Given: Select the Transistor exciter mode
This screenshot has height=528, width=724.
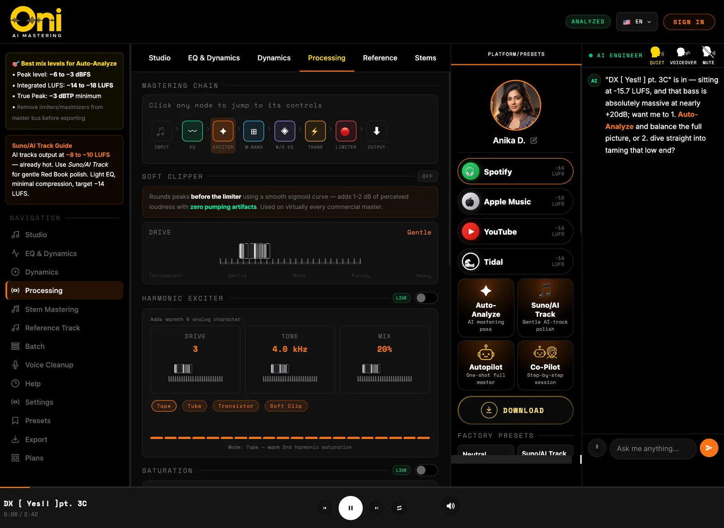Looking at the screenshot, I should point(236,406).
